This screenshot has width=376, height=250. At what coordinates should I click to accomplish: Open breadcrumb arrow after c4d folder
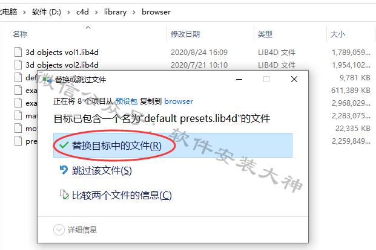[x=96, y=12]
